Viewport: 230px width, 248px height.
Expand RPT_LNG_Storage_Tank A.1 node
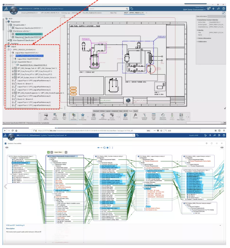[13, 68]
